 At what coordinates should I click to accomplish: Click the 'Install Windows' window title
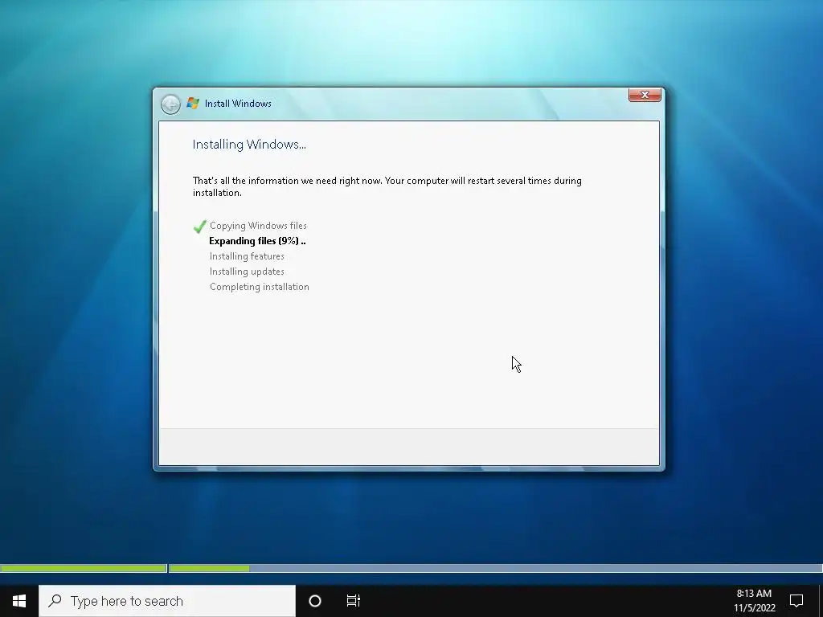[x=238, y=104]
